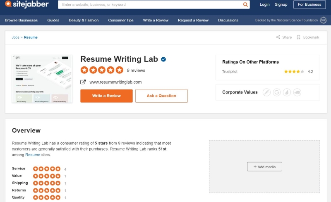331x202 pixels.
Task: Click the Add media button
Action: tap(264, 167)
